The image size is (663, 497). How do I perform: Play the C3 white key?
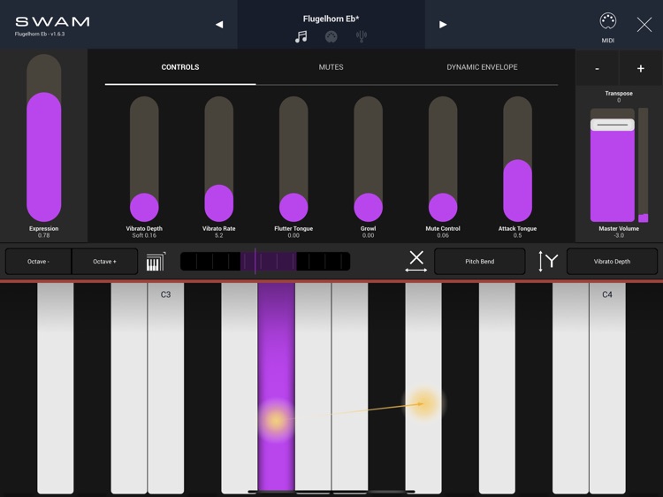point(166,388)
